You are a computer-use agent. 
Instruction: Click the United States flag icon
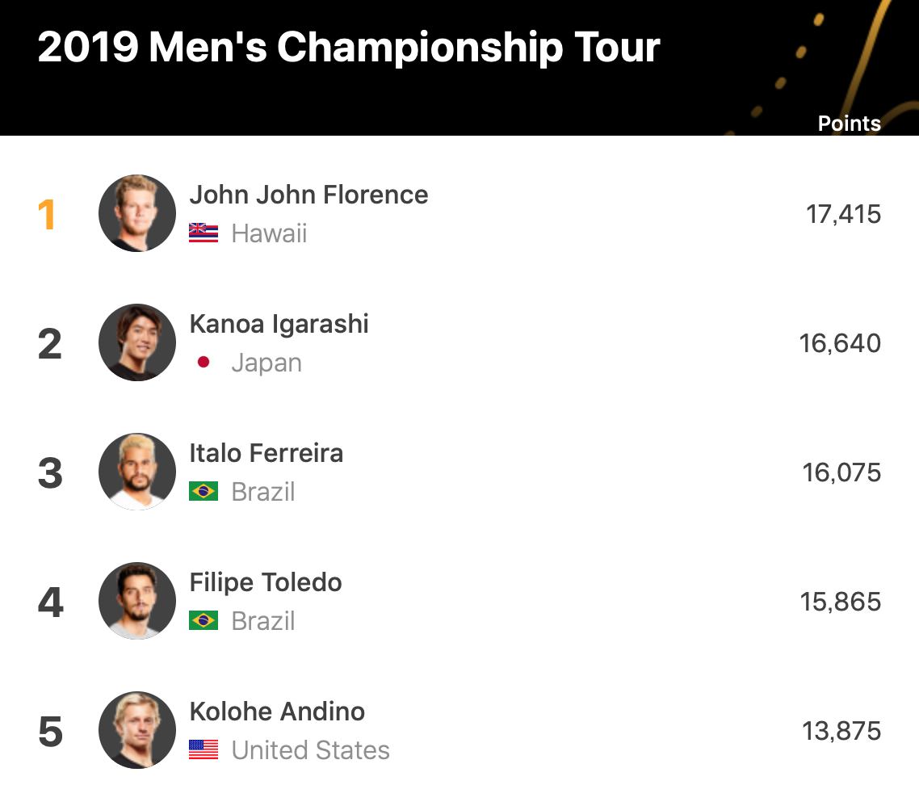click(204, 750)
